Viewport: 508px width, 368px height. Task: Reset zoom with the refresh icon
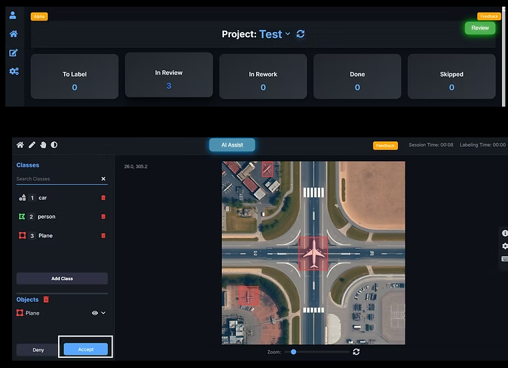[356, 351]
